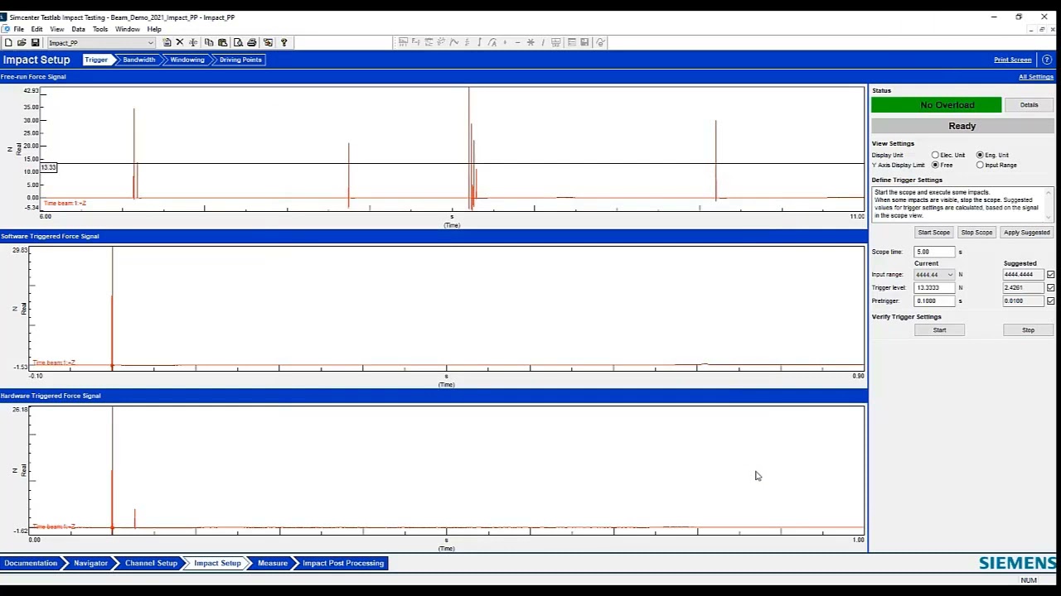Open the Data menu
Screen dimensions: 1061x596
click(x=78, y=29)
